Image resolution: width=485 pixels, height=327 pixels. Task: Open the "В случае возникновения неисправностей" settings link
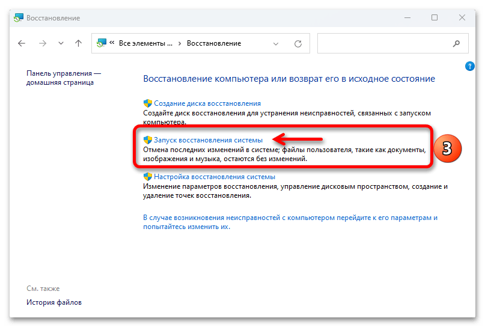click(x=290, y=222)
